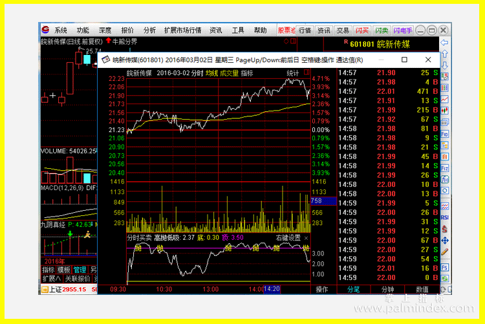
Task: Click the red dollar sign icon
Action: [444, 229]
